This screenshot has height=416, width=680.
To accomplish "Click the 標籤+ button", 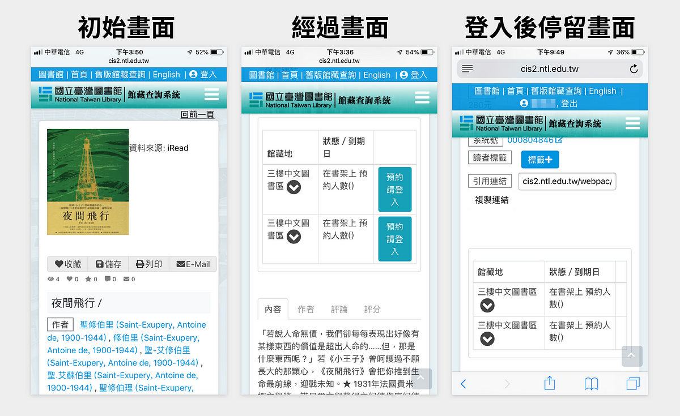I will pos(539,160).
